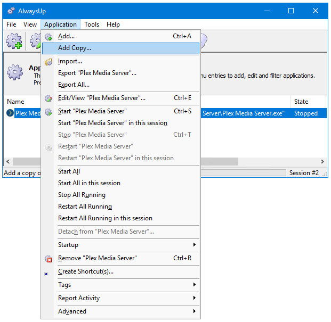Click the AlwaysUp title bar gears icon
Image resolution: width=331 pixels, height=322 pixels.
(11, 11)
